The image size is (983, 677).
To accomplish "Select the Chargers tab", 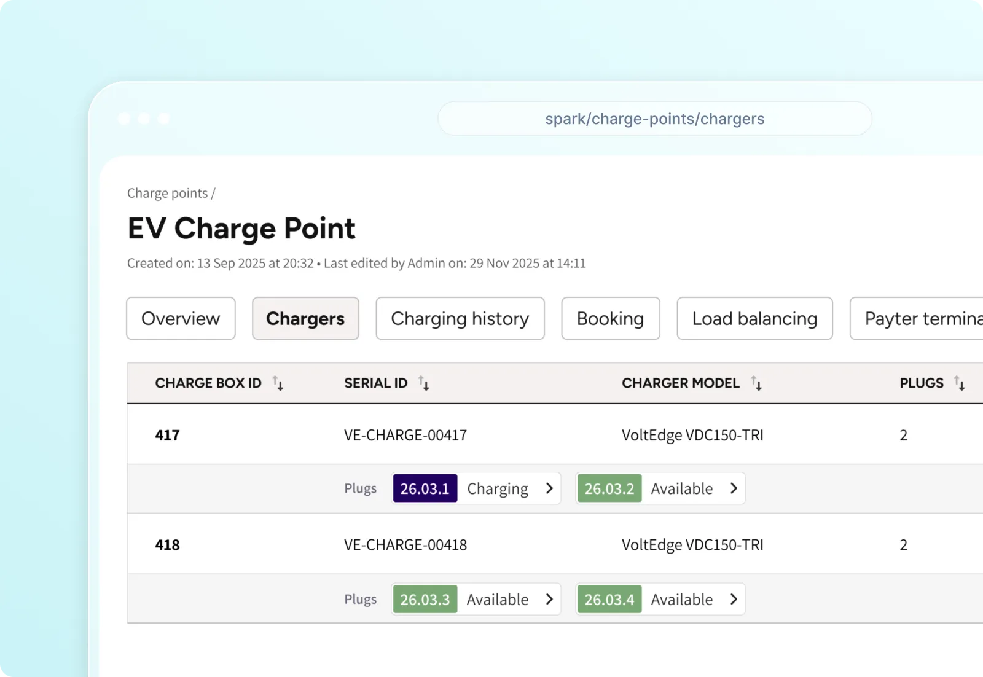I will click(305, 318).
